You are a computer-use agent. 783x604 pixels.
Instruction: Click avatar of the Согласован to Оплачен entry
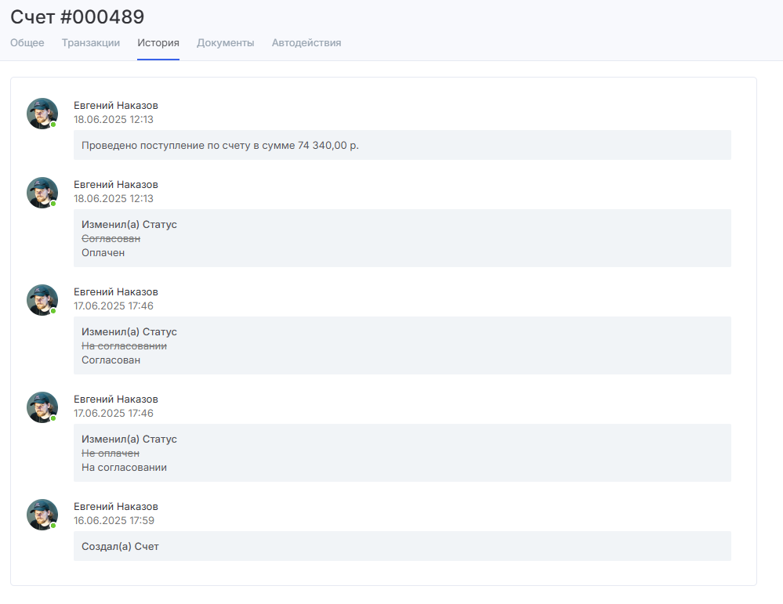pyautogui.click(x=42, y=193)
